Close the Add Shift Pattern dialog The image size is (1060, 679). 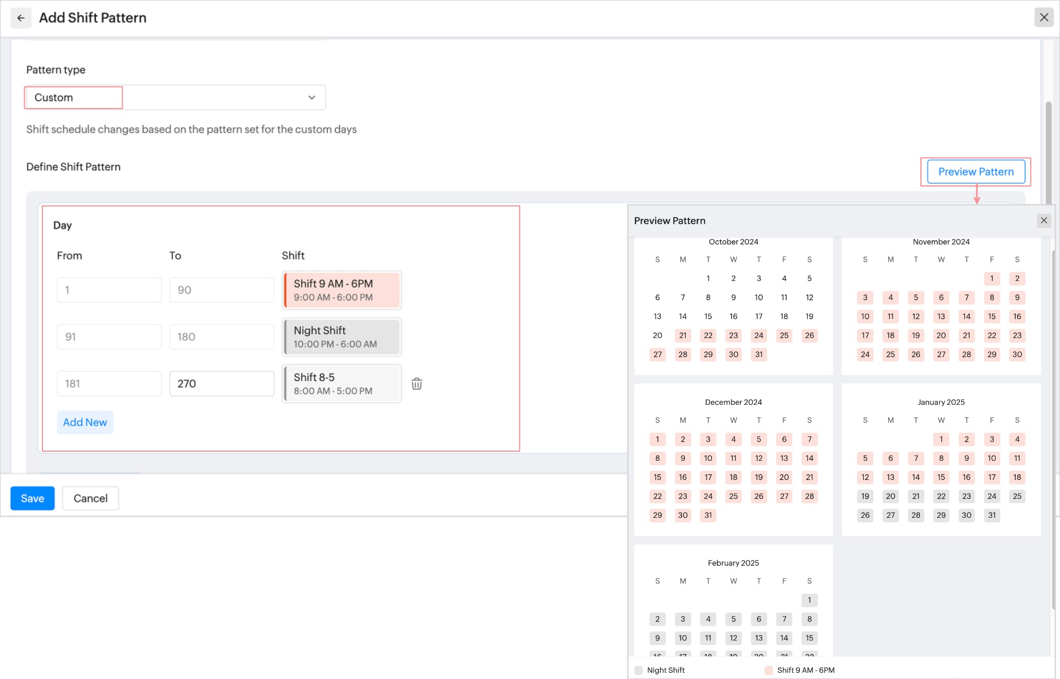(x=1044, y=18)
